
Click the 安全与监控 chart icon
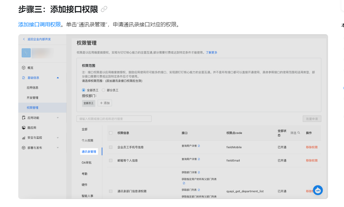(24, 138)
